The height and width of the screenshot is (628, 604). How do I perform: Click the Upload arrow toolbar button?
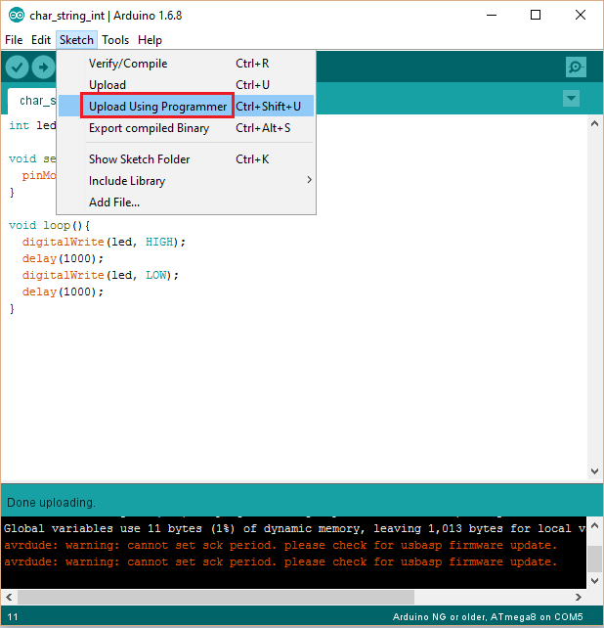43,67
